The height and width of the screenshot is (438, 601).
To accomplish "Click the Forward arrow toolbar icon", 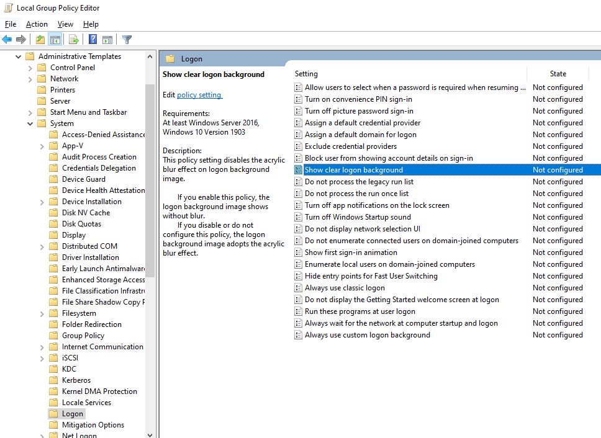I will click(x=21, y=39).
